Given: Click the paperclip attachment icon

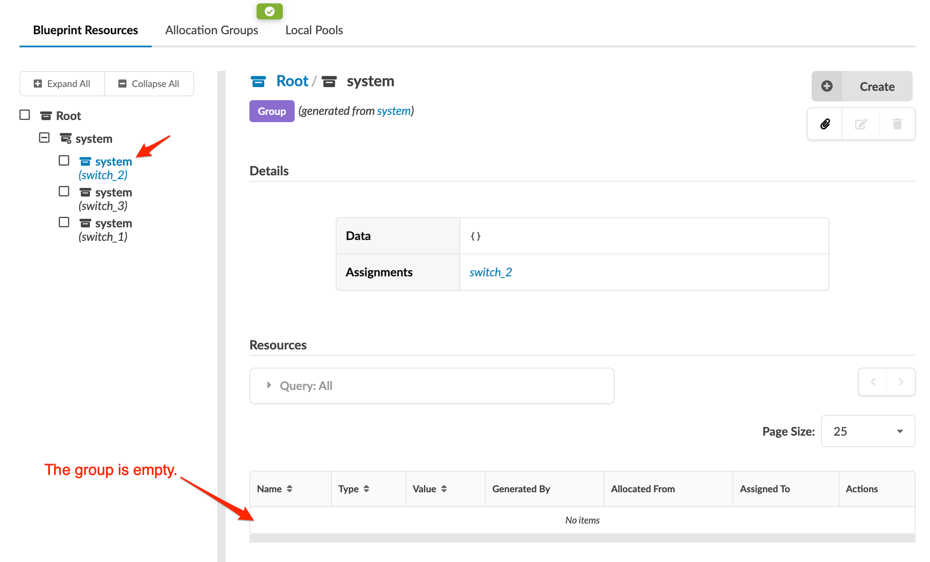Looking at the screenshot, I should (x=825, y=124).
